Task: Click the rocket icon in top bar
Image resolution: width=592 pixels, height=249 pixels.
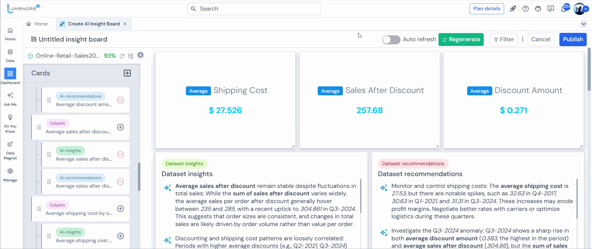Action: tap(512, 9)
